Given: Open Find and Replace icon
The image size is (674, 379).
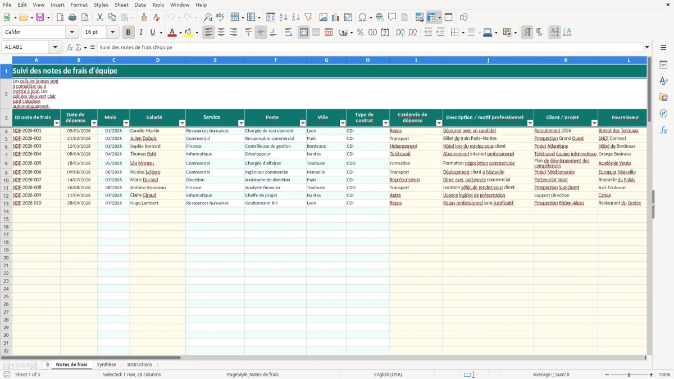Looking at the screenshot, I should [208, 17].
